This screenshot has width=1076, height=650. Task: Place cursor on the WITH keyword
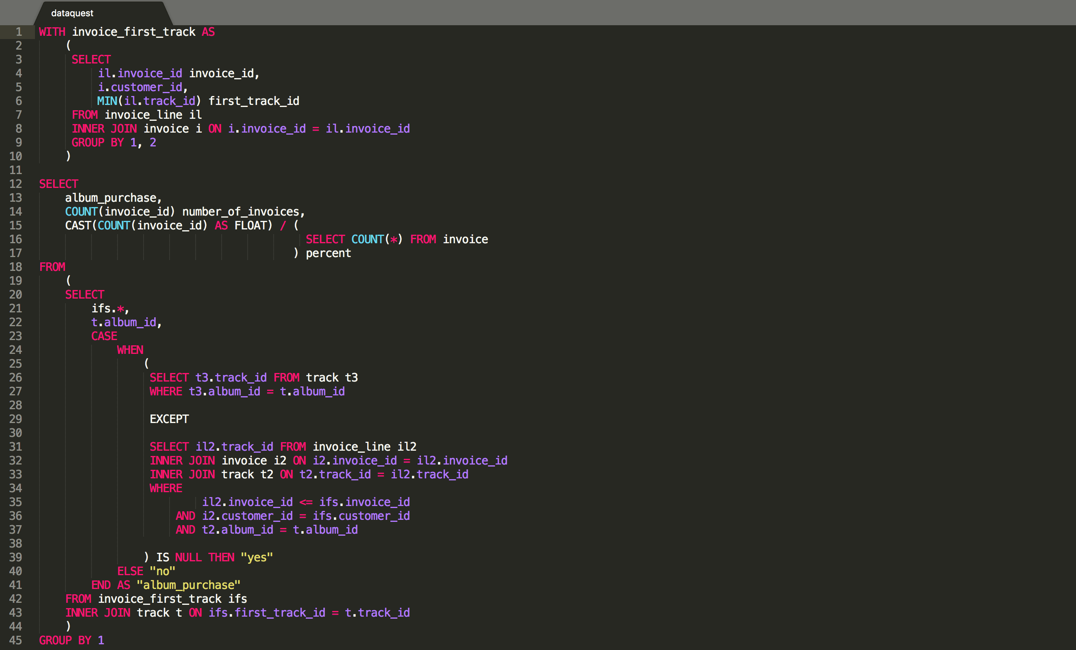coord(52,32)
